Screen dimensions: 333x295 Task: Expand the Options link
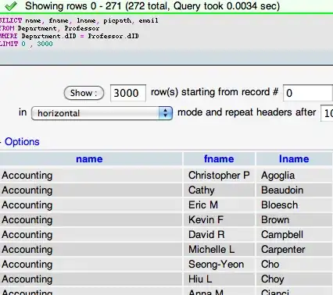[x=22, y=142]
